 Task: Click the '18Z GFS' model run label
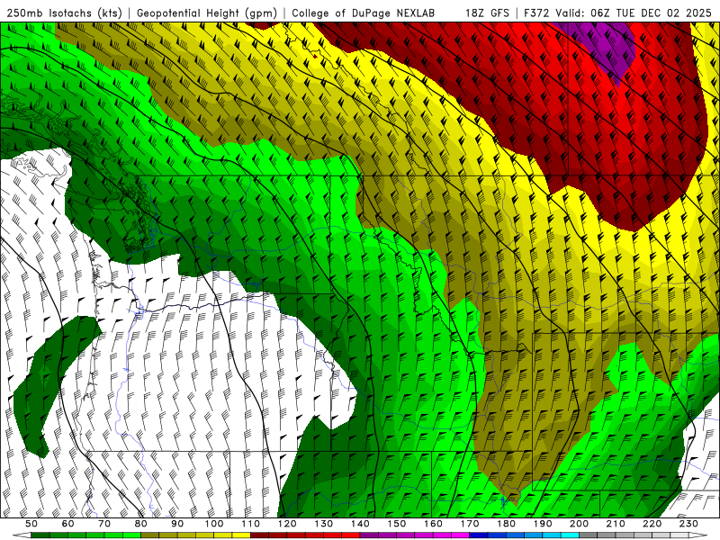pyautogui.click(x=487, y=13)
